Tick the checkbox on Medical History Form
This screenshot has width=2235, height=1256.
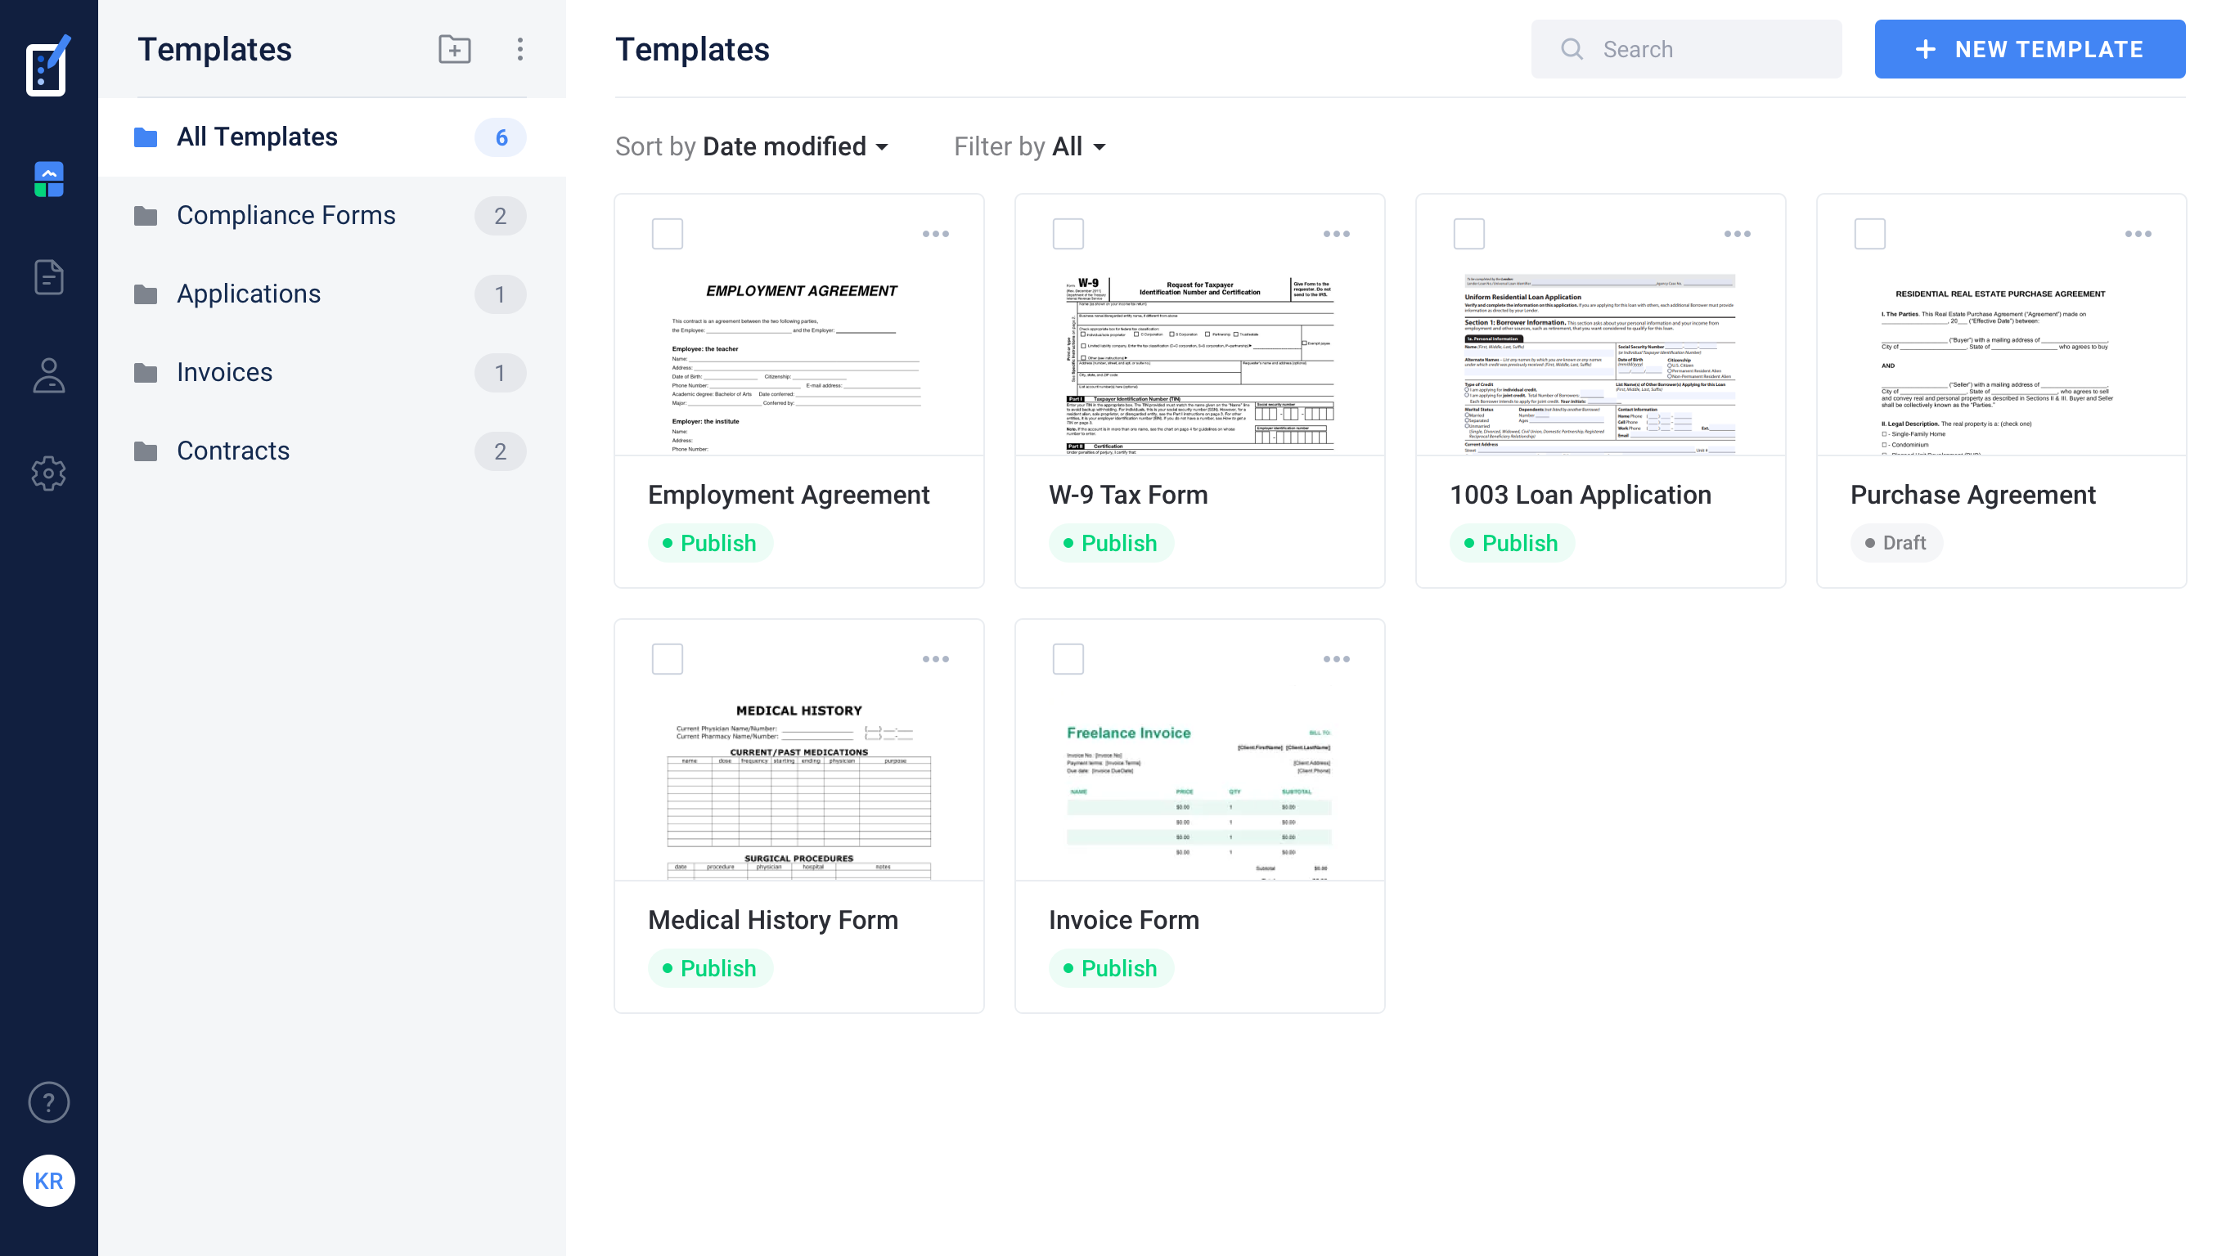[668, 658]
